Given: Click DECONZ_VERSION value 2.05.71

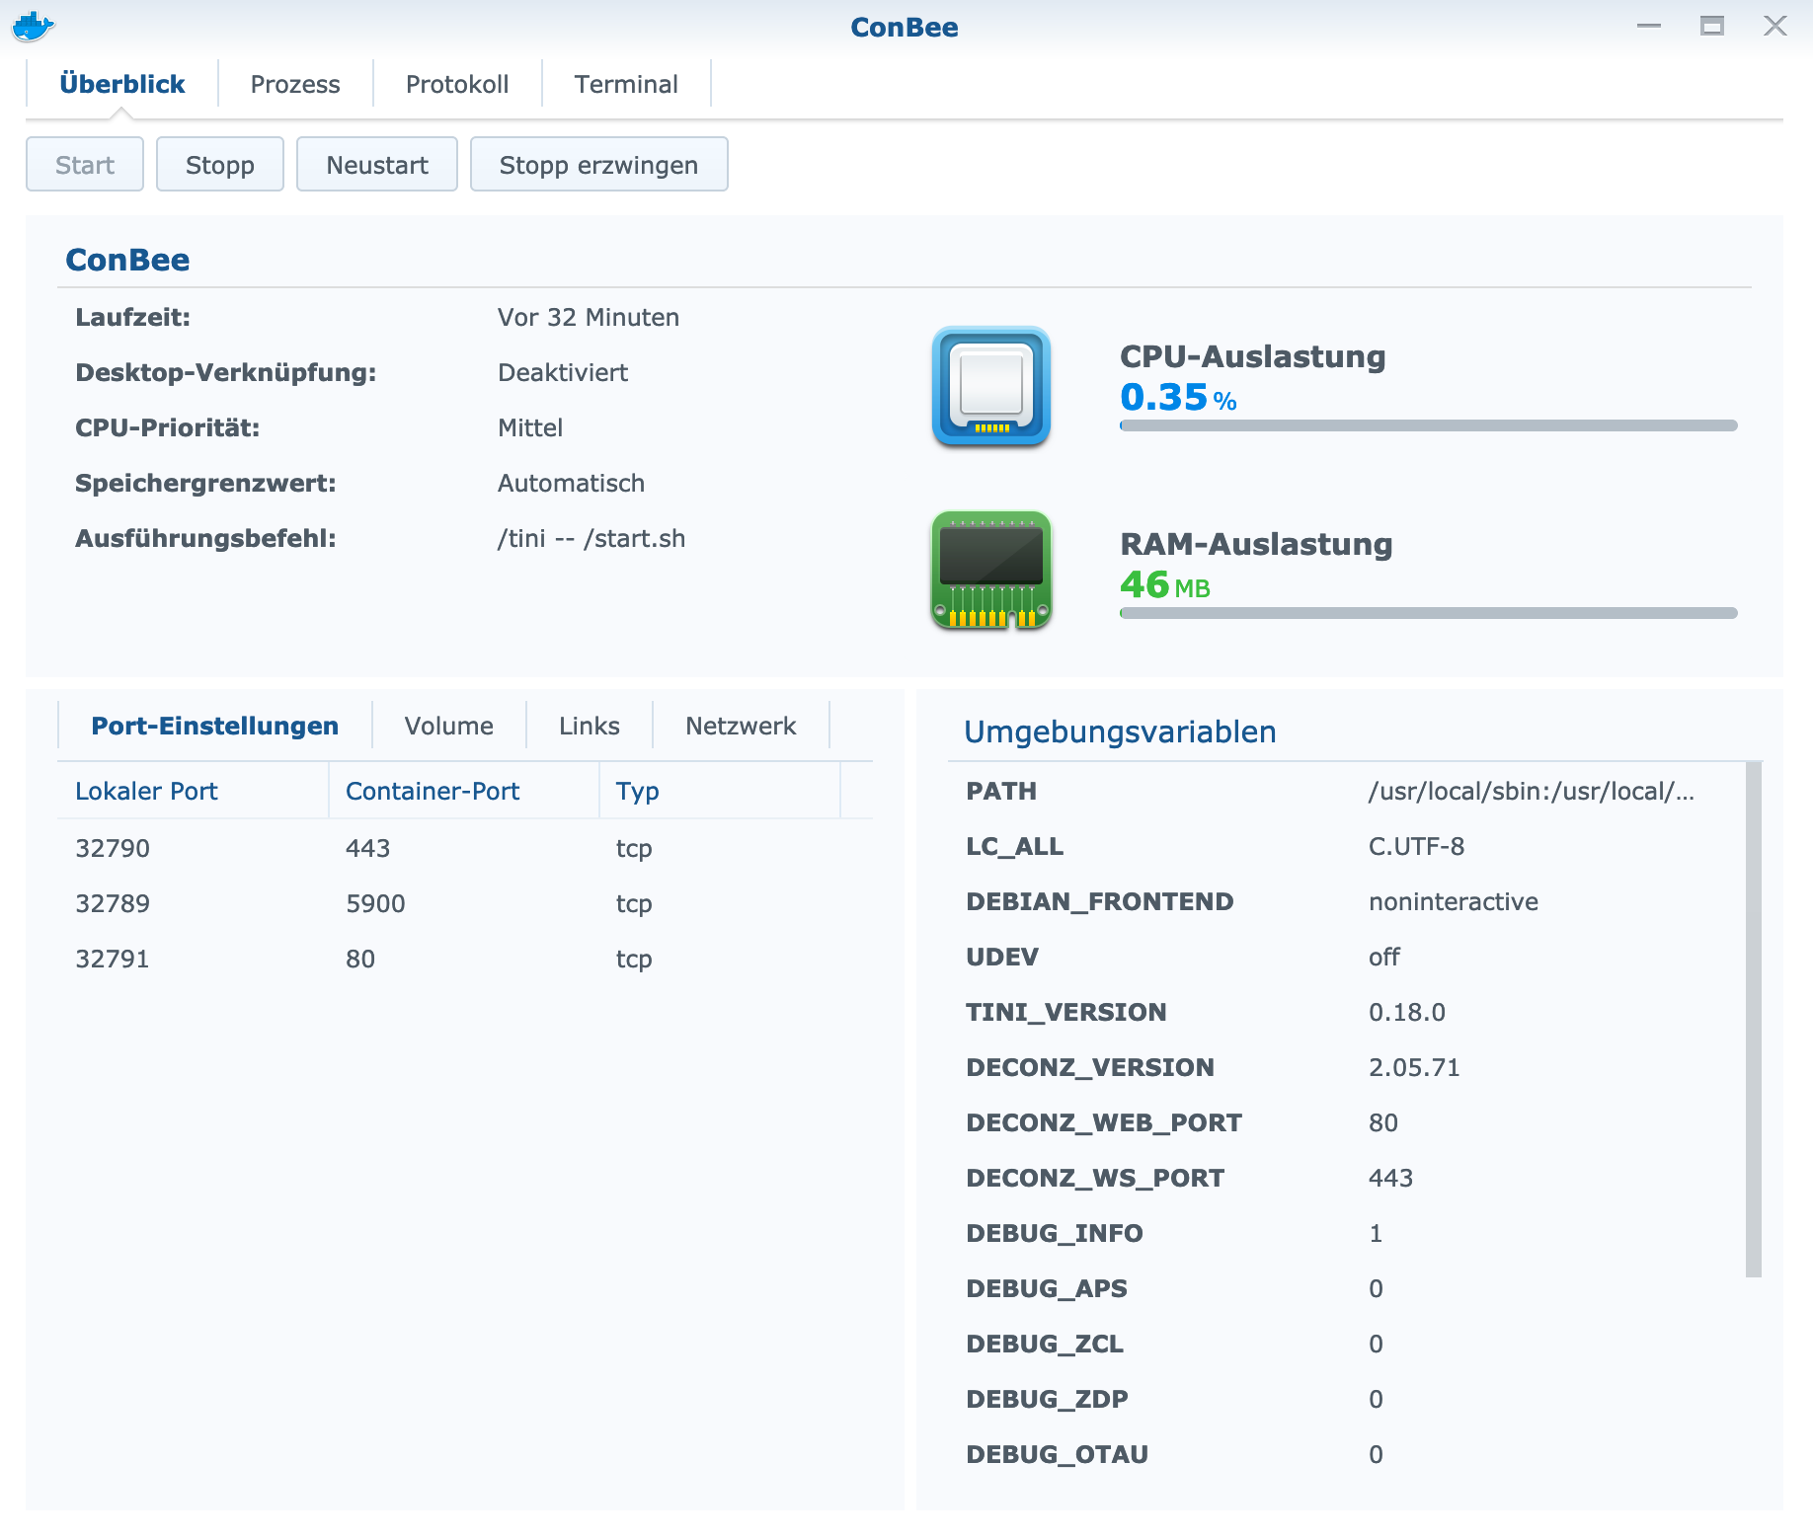Looking at the screenshot, I should pos(1414,1067).
